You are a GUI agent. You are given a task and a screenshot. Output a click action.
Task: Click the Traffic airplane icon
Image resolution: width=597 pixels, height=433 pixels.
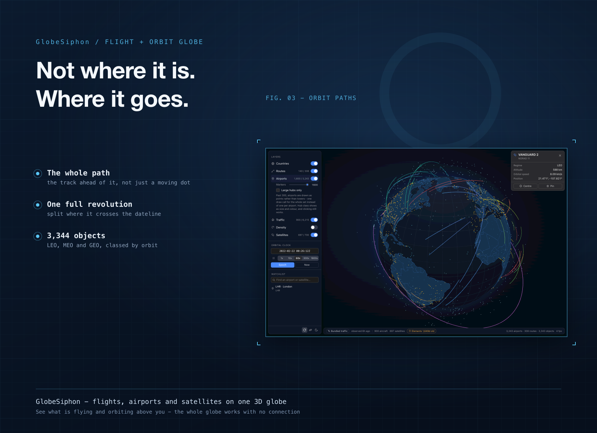pyautogui.click(x=273, y=220)
